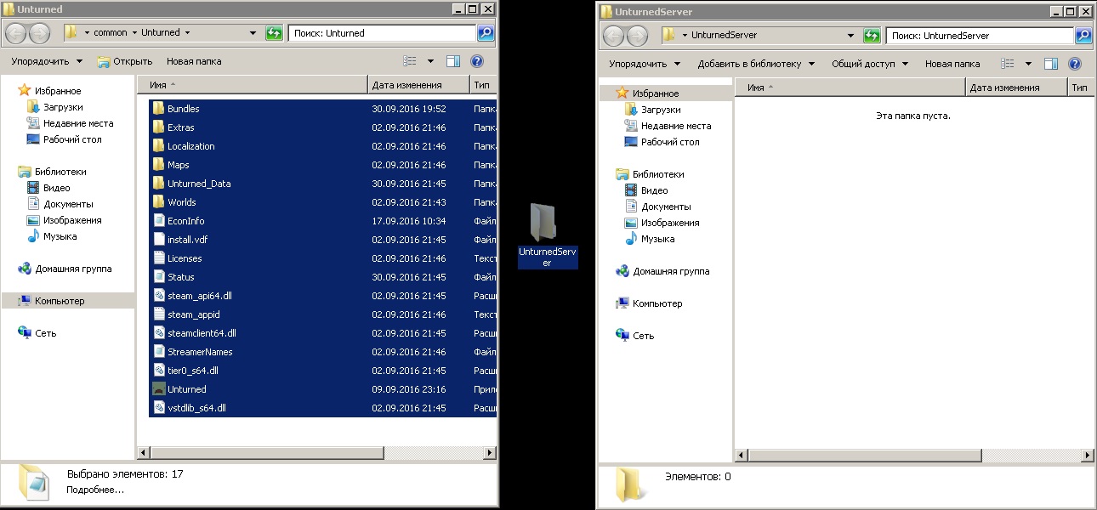The height and width of the screenshot is (510, 1097).
Task: Open address history dropdown in UnturnedServer window
Action: point(850,36)
